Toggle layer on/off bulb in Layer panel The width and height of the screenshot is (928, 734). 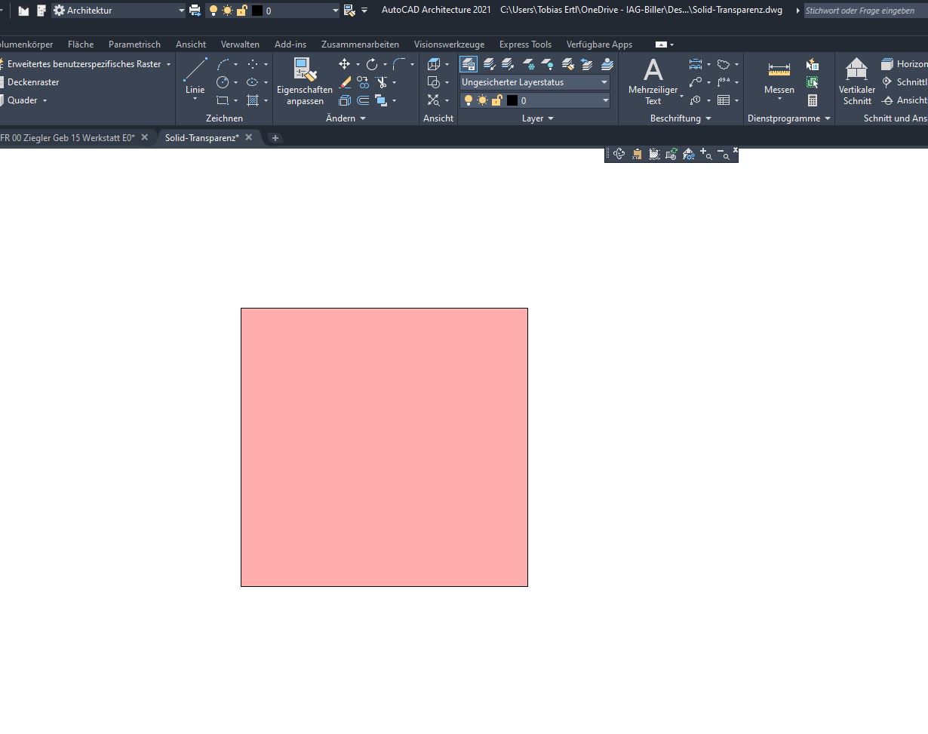[x=468, y=100]
